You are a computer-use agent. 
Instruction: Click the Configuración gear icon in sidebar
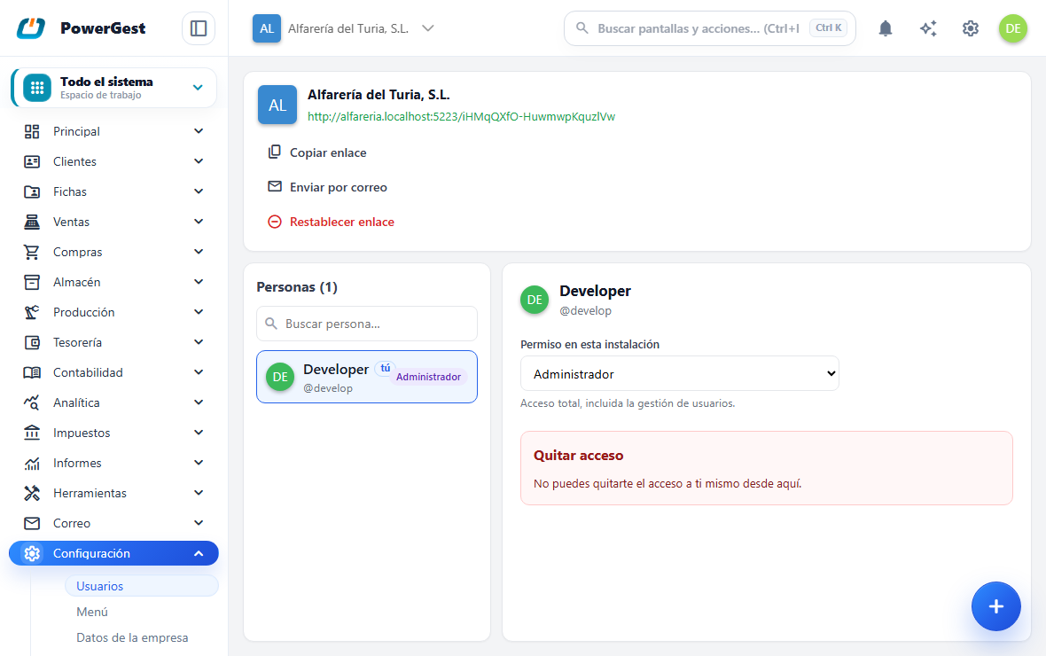[x=32, y=553]
